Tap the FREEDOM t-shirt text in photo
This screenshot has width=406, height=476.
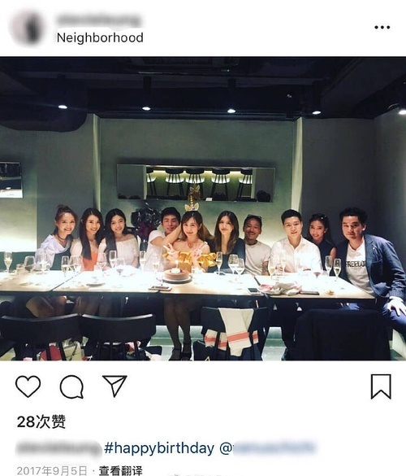356,263
